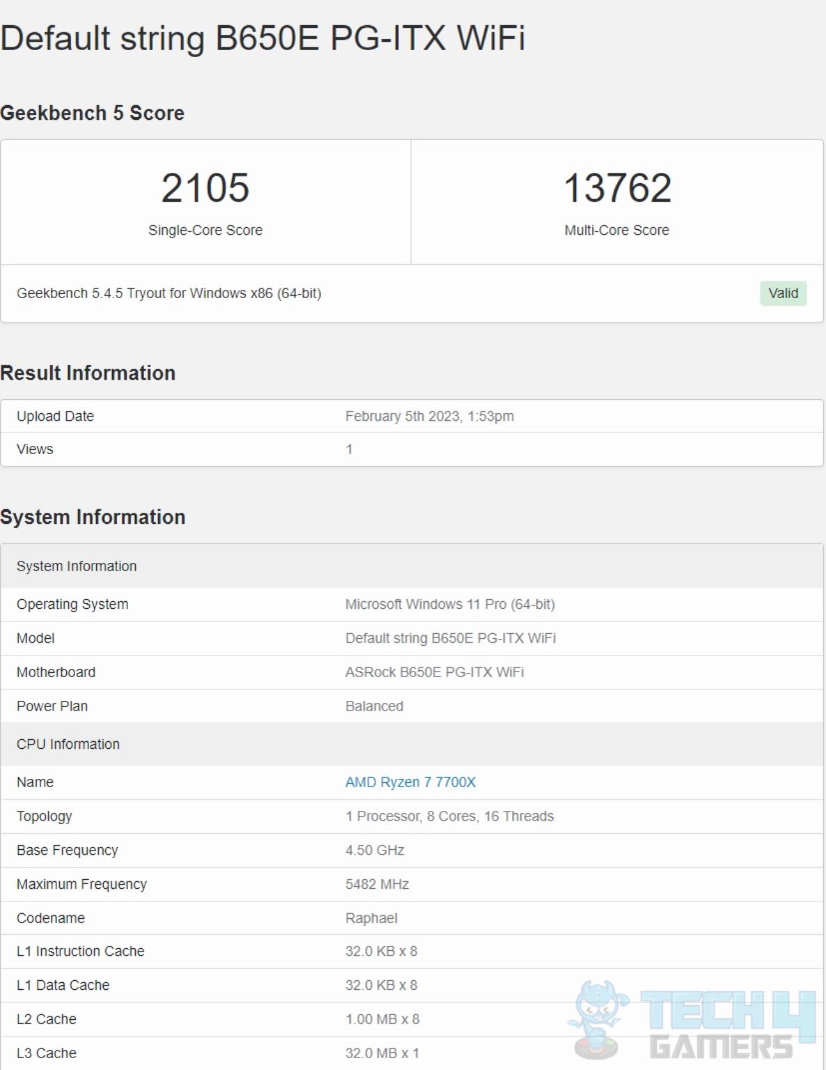Click the L1 Data Cache label

click(x=63, y=985)
